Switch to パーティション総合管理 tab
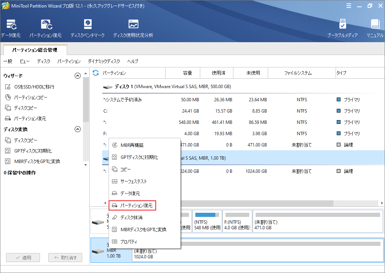This screenshot has height=273, width=385. 35,49
